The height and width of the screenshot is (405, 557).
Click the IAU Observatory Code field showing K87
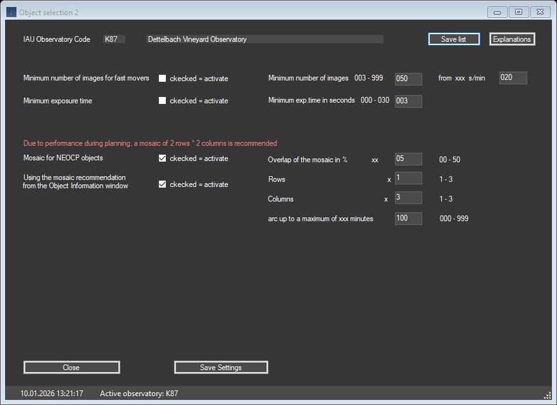click(113, 39)
